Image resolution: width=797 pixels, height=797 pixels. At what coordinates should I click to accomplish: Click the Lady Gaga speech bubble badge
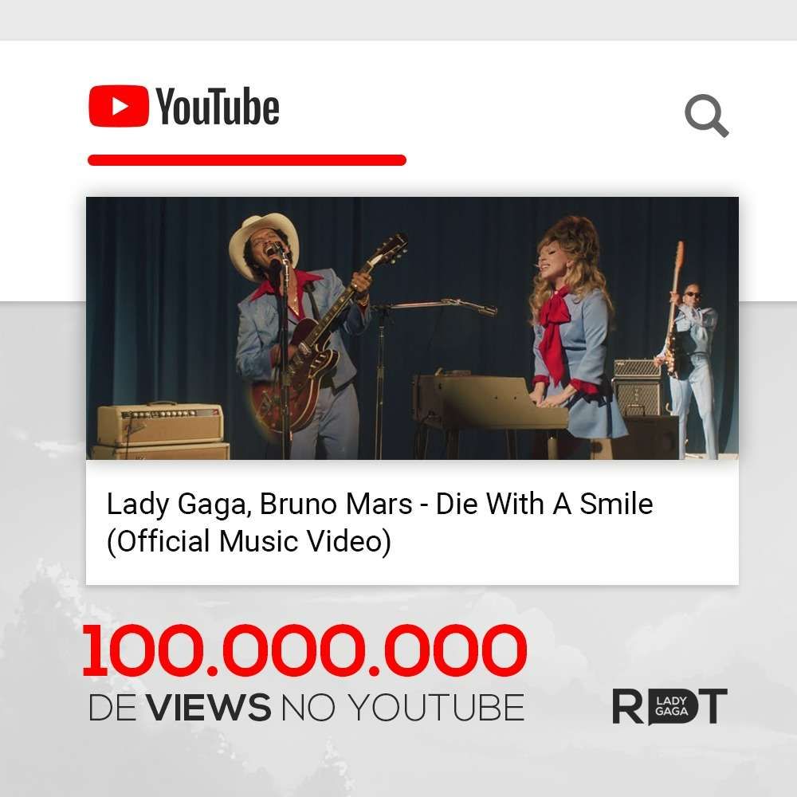coord(671,706)
